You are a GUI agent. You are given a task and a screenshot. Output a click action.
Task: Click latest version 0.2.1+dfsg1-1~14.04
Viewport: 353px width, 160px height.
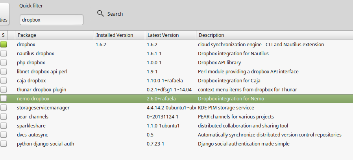click(169, 89)
